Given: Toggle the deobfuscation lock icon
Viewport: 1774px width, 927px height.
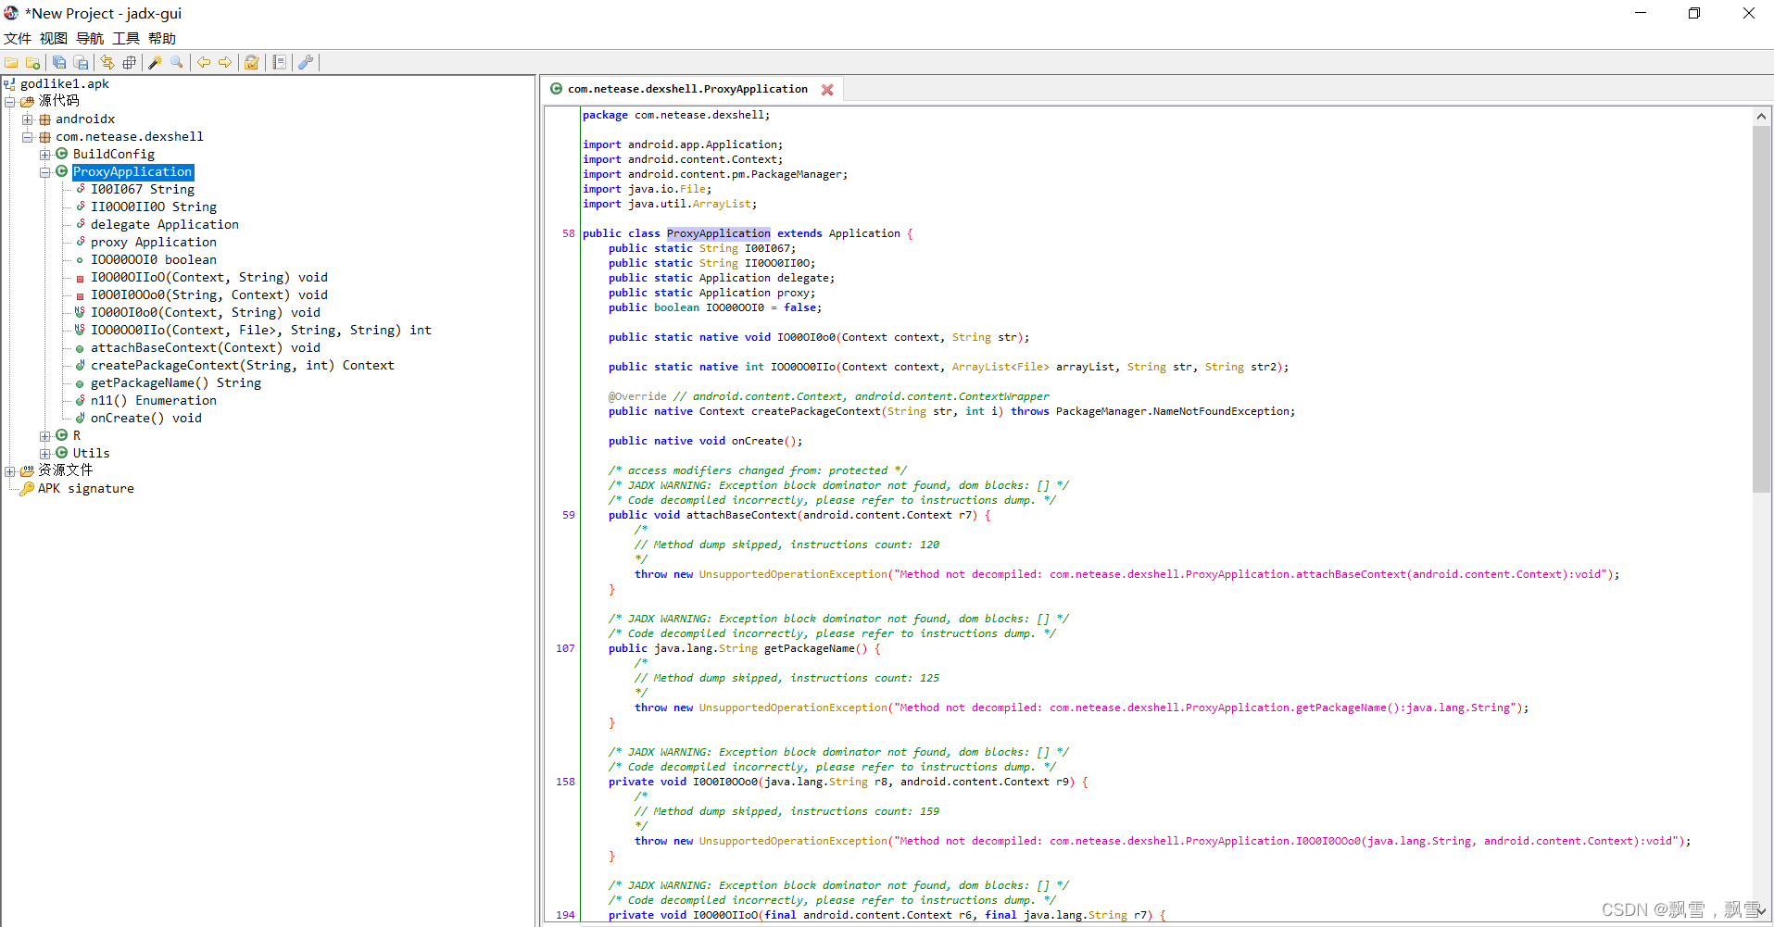Looking at the screenshot, I should 251,62.
